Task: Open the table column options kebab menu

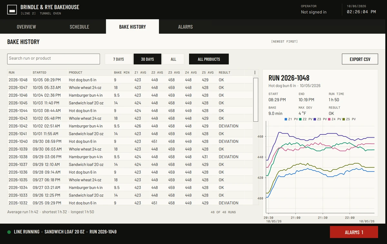Action: [255, 72]
